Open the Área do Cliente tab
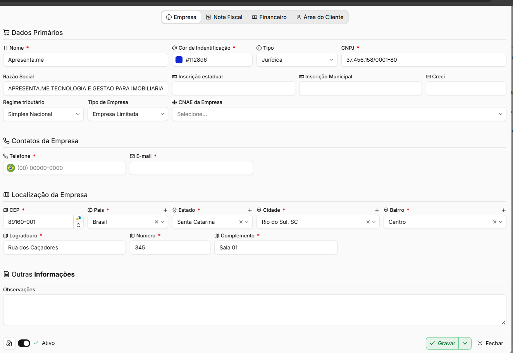 [x=320, y=17]
